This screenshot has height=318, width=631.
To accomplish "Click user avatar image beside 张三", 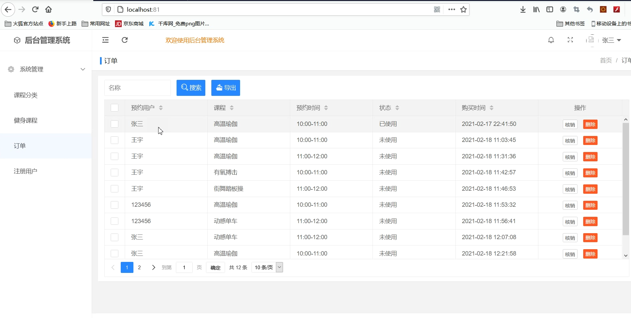I will click(x=592, y=40).
